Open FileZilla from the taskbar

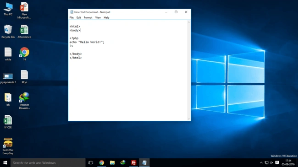133,162
